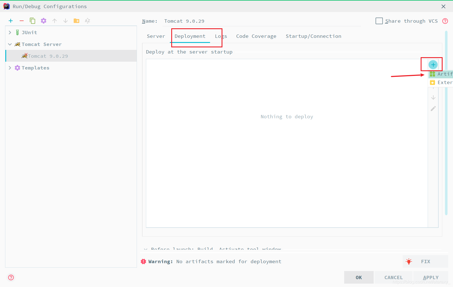The width and height of the screenshot is (453, 287).
Task: Choose Artifact from the add popup
Action: click(441, 74)
